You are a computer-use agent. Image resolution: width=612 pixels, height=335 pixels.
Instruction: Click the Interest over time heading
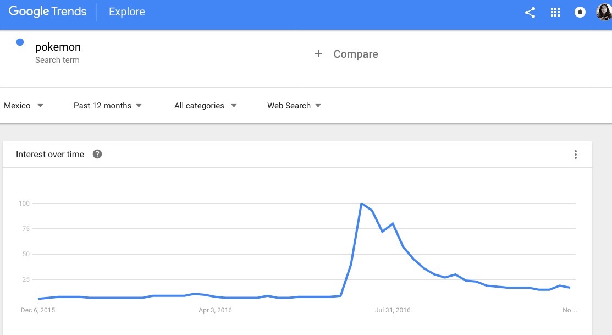tap(50, 154)
